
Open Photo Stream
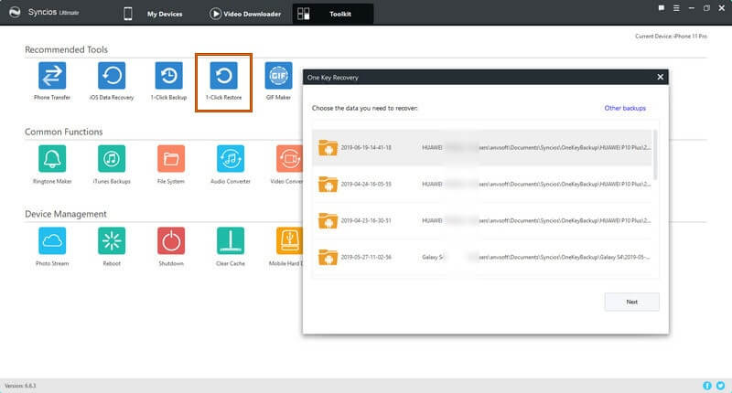[x=52, y=240]
